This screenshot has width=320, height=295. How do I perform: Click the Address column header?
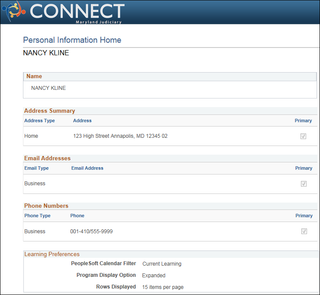[x=82, y=121]
